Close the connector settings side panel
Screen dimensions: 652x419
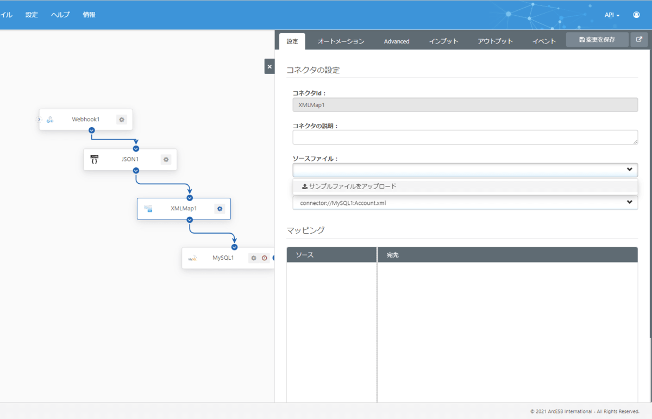(x=269, y=66)
